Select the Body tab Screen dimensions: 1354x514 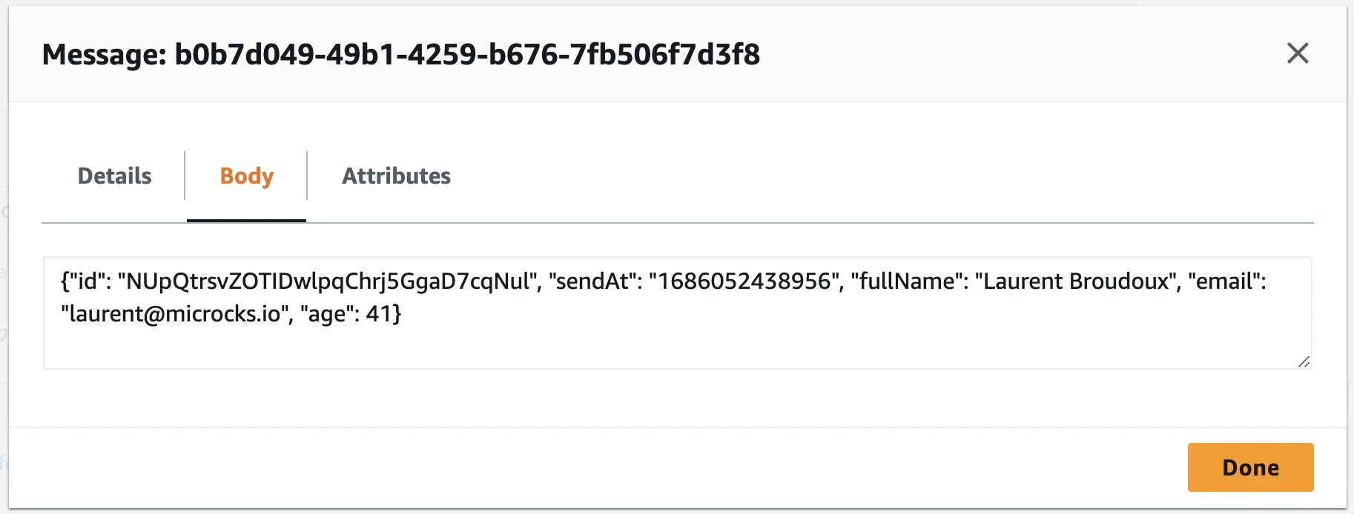(x=247, y=176)
